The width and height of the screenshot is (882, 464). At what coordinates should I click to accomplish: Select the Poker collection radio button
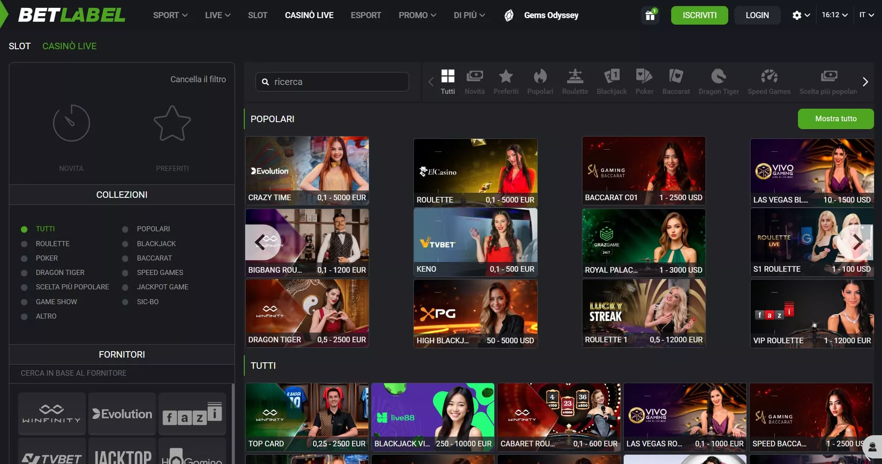coord(24,258)
